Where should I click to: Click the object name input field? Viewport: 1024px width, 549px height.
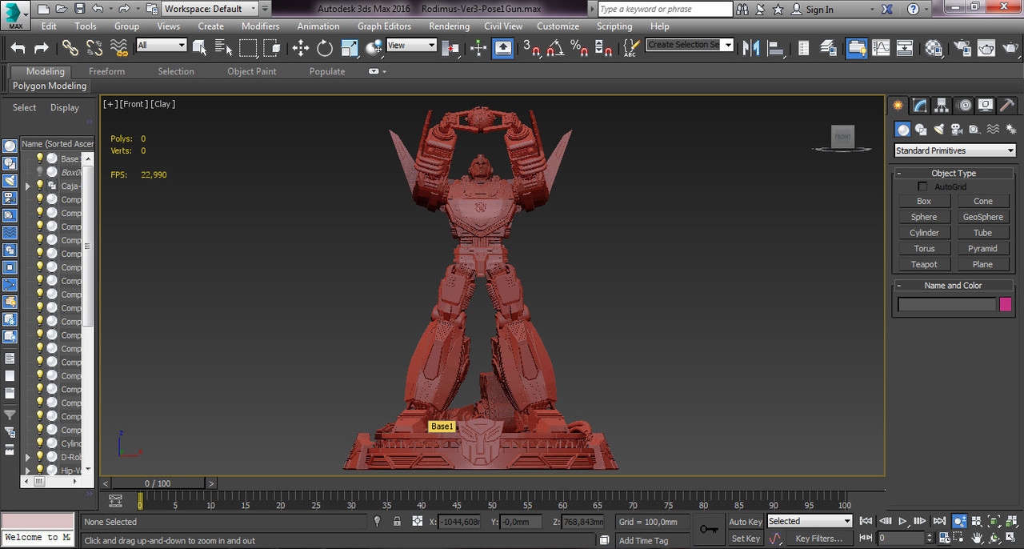(946, 304)
